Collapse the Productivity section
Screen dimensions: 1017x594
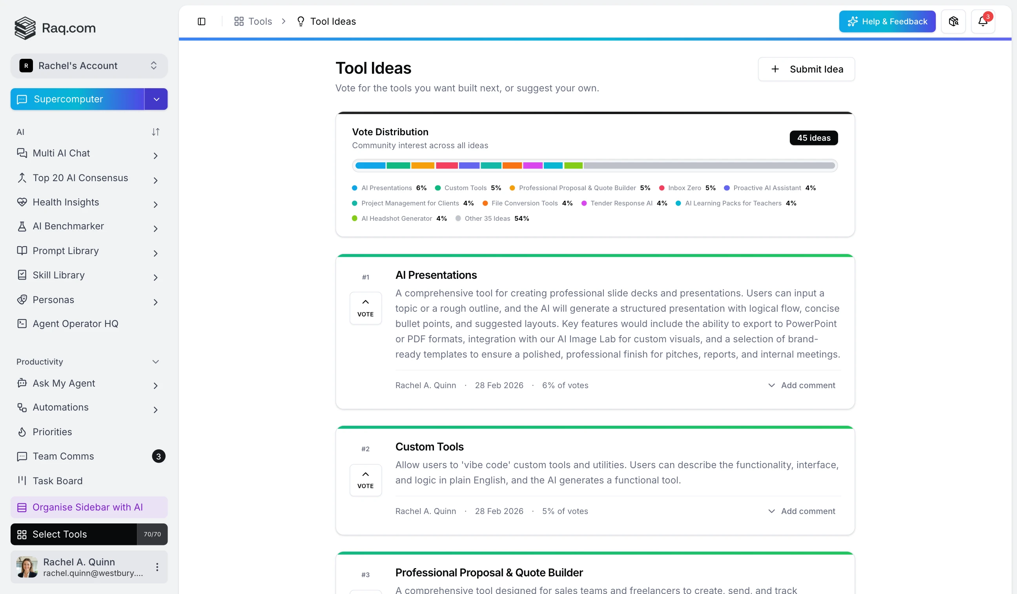155,362
